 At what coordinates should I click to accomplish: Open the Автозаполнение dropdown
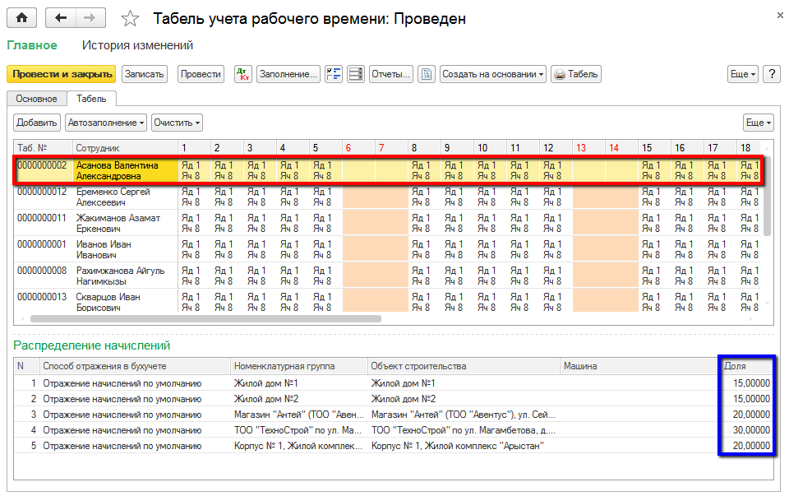[x=107, y=123]
